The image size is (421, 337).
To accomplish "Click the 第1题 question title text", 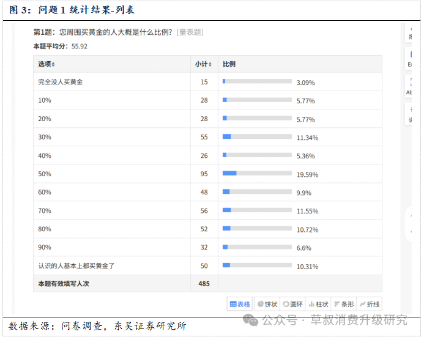I will [x=103, y=32].
